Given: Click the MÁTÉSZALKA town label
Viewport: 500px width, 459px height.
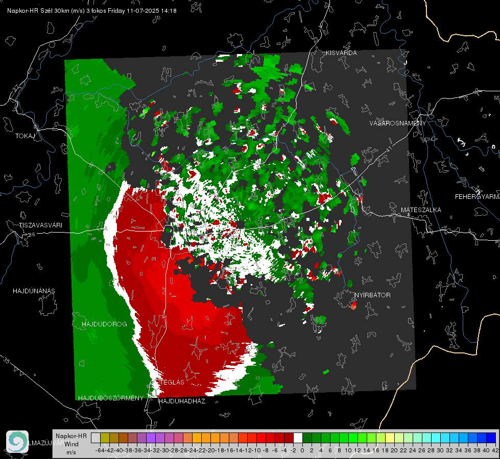Looking at the screenshot, I should (421, 210).
